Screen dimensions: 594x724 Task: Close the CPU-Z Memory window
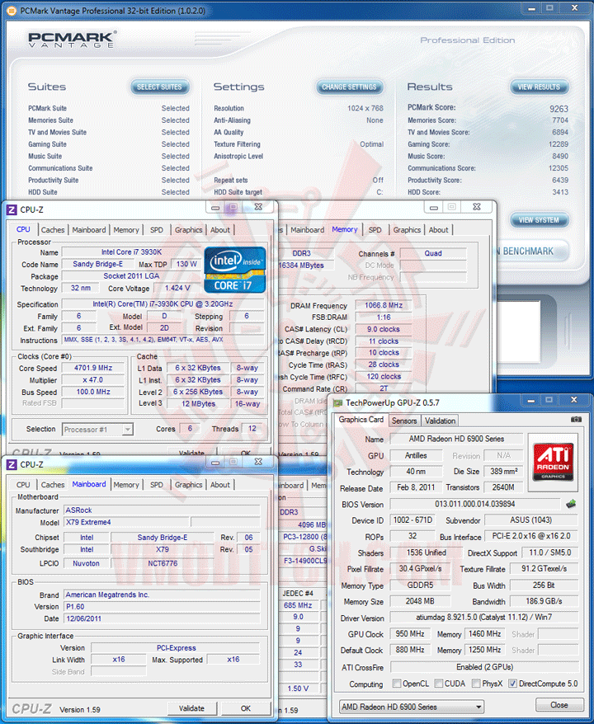coord(477,207)
